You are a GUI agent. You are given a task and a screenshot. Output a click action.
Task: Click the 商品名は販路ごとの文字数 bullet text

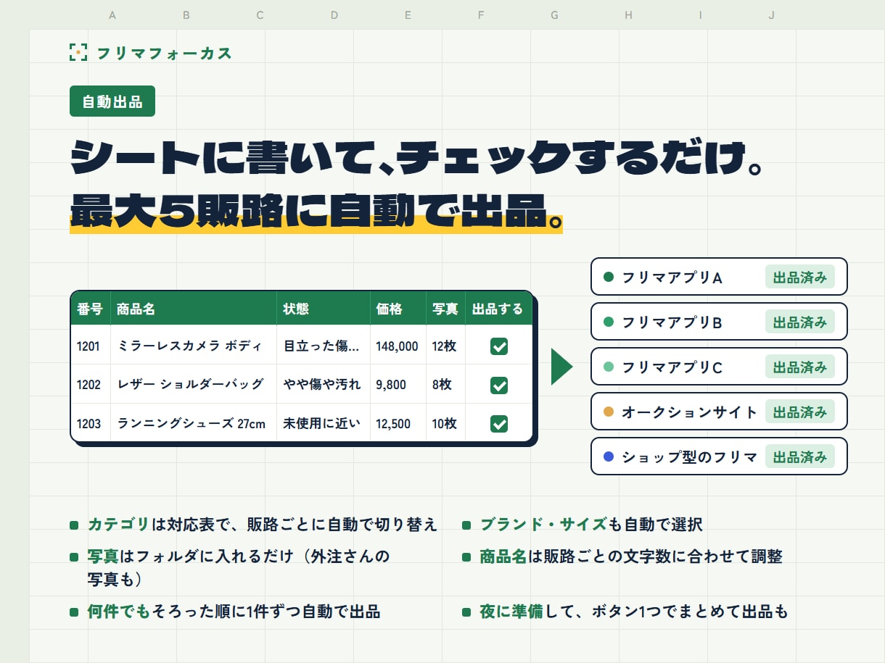point(631,556)
